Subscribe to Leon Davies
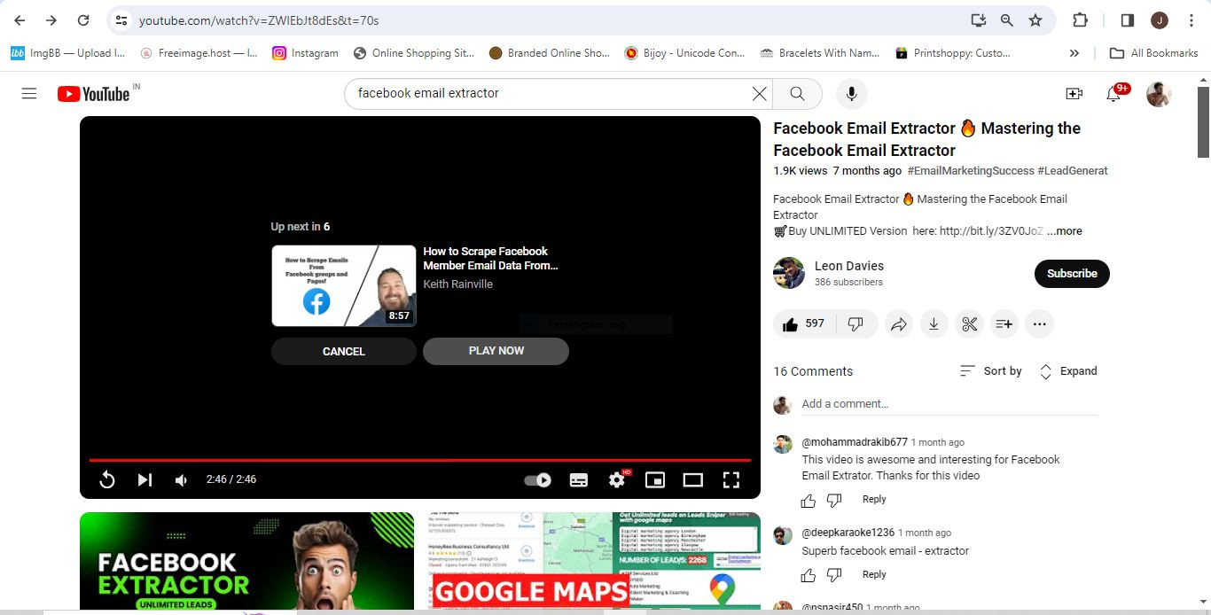Screen dimensions: 1211x615 pos(1072,273)
